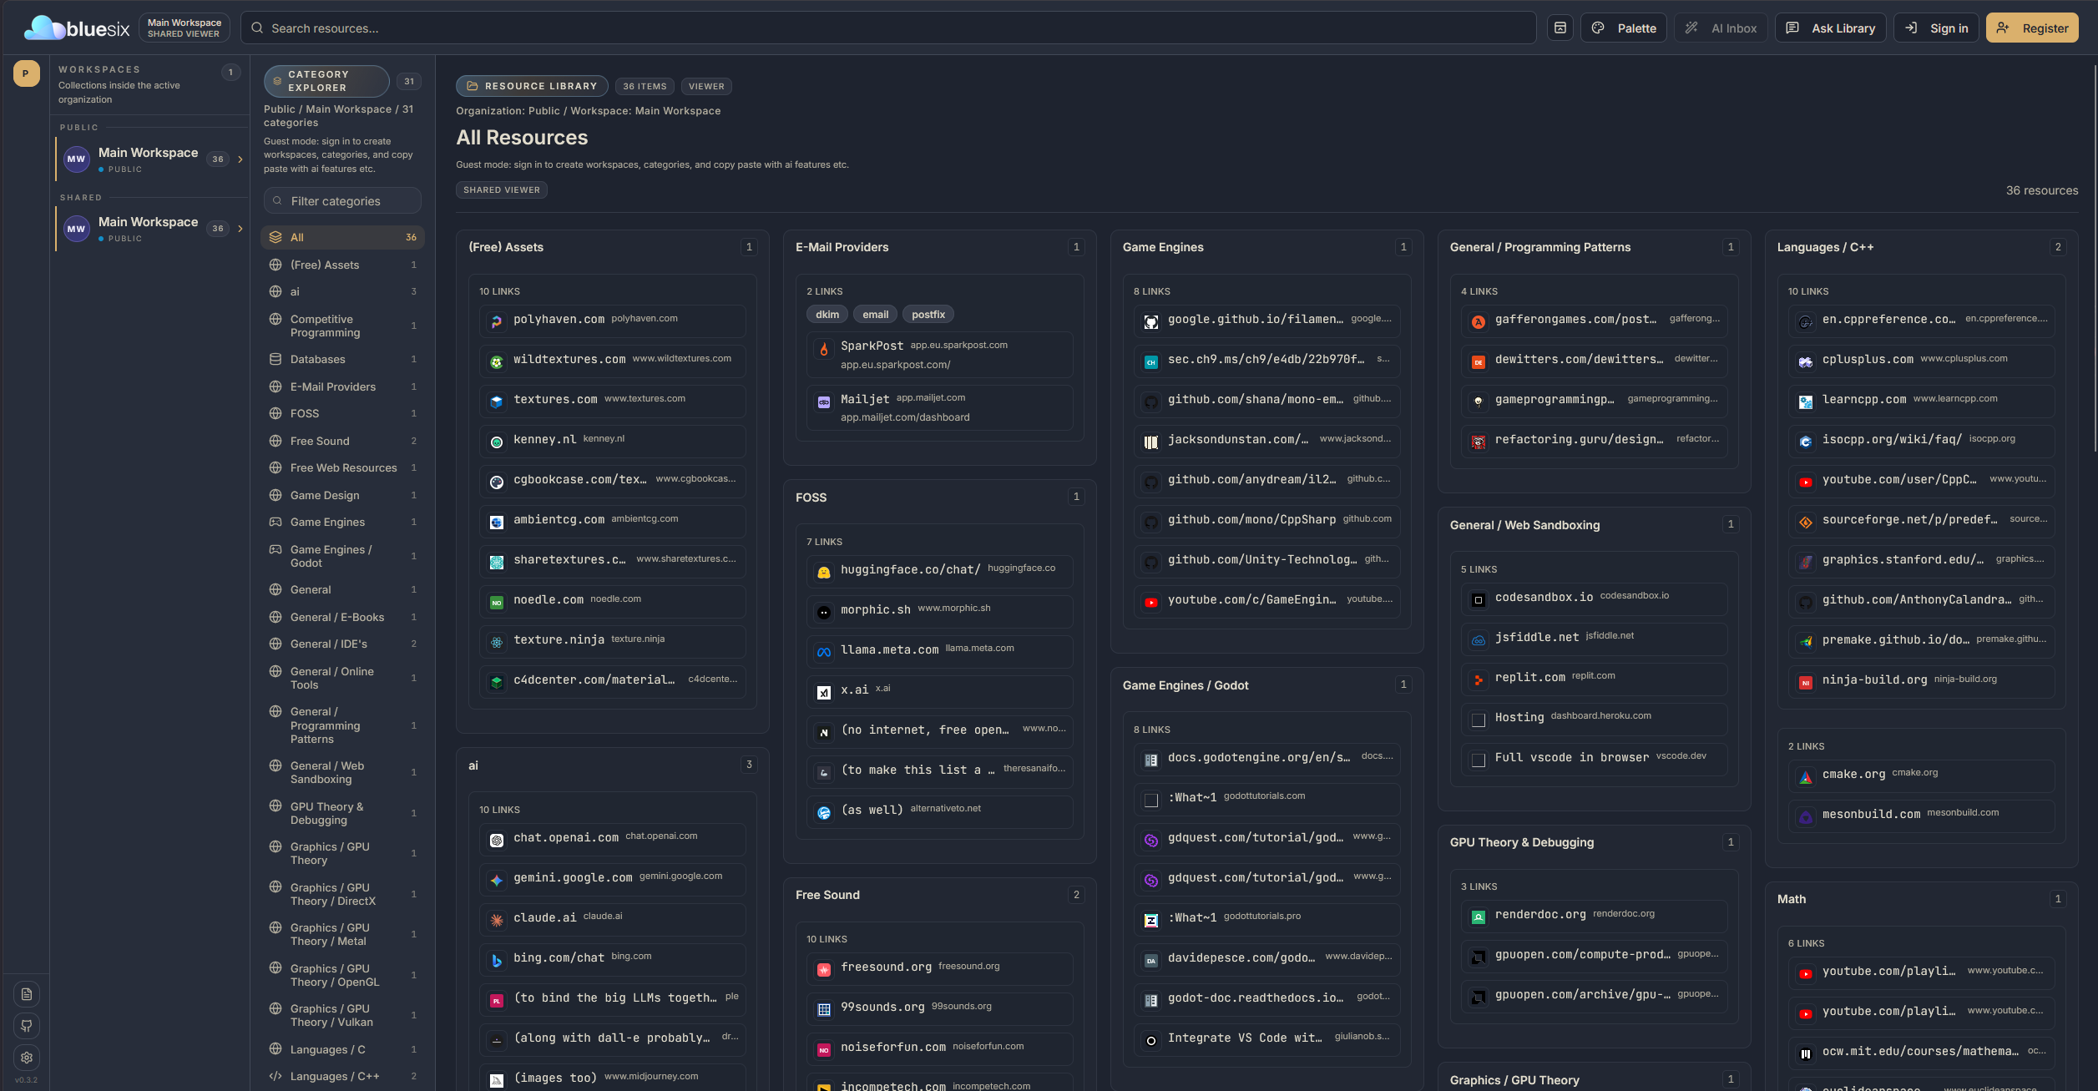The height and width of the screenshot is (1091, 2098).
Task: Open the 99sounds.org link
Action: pyautogui.click(x=939, y=1008)
